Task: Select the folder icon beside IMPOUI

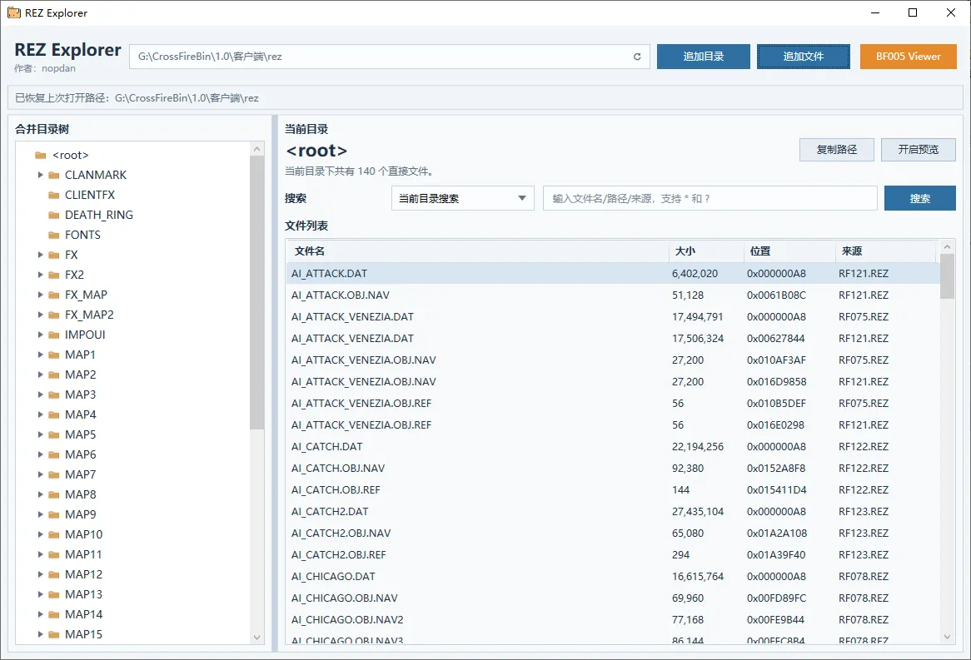Action: [53, 335]
